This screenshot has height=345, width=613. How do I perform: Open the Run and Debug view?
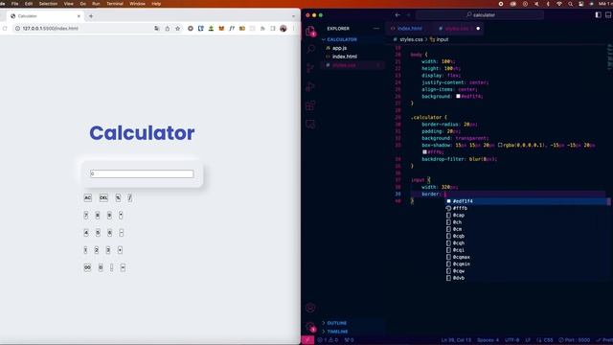[x=310, y=86]
